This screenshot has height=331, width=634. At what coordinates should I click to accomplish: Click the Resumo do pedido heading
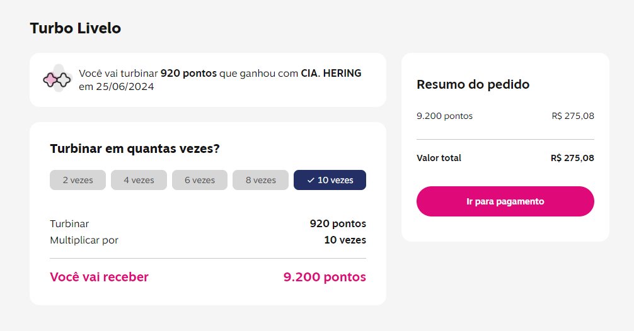pos(473,84)
